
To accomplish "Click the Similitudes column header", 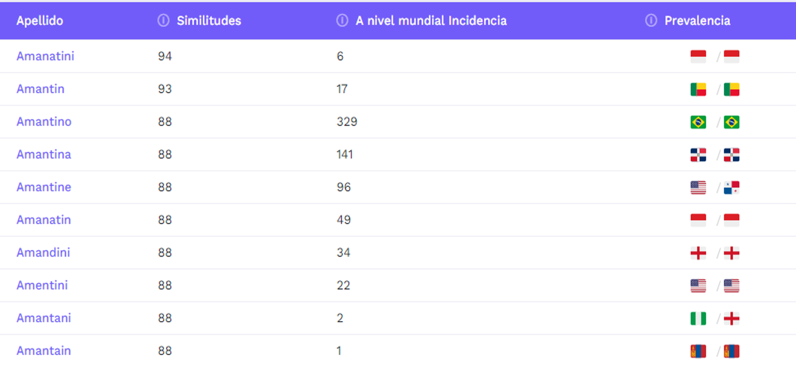I will (x=209, y=21).
